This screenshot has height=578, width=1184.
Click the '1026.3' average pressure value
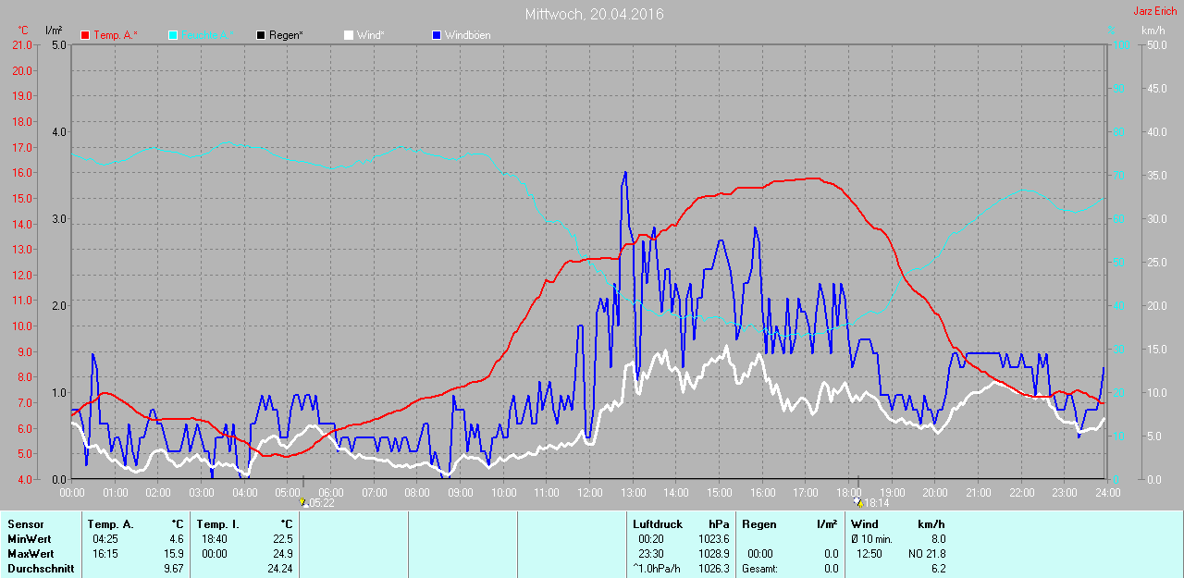pos(713,569)
